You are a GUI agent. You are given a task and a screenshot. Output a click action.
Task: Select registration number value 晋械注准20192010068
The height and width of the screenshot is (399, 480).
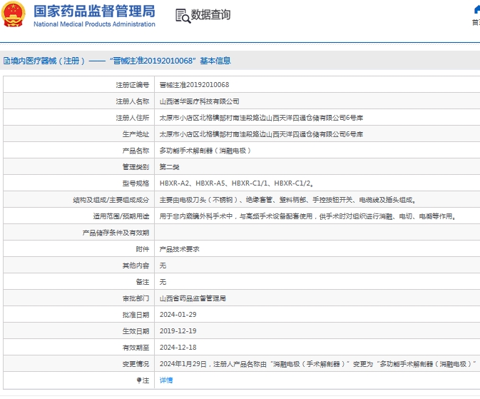click(x=194, y=85)
